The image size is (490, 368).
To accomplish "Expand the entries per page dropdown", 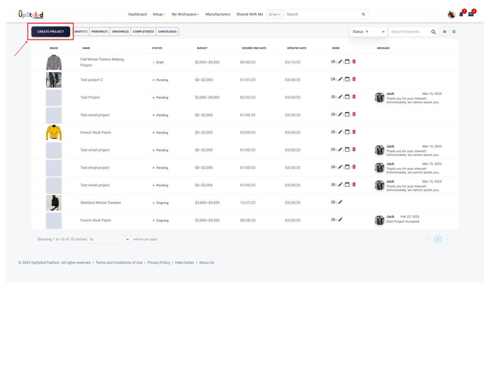I will coord(109,239).
